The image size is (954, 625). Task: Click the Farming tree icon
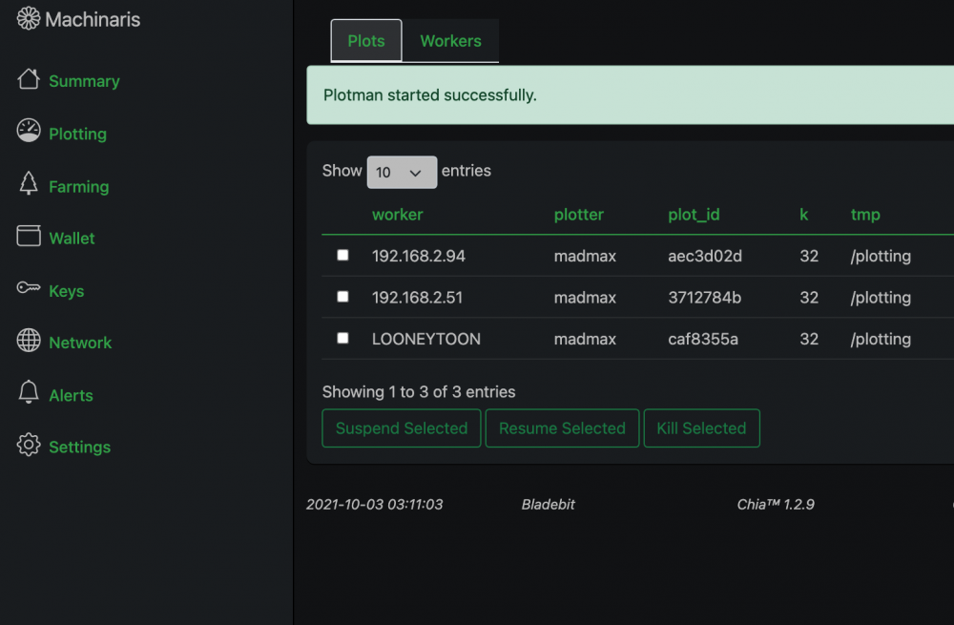click(29, 183)
